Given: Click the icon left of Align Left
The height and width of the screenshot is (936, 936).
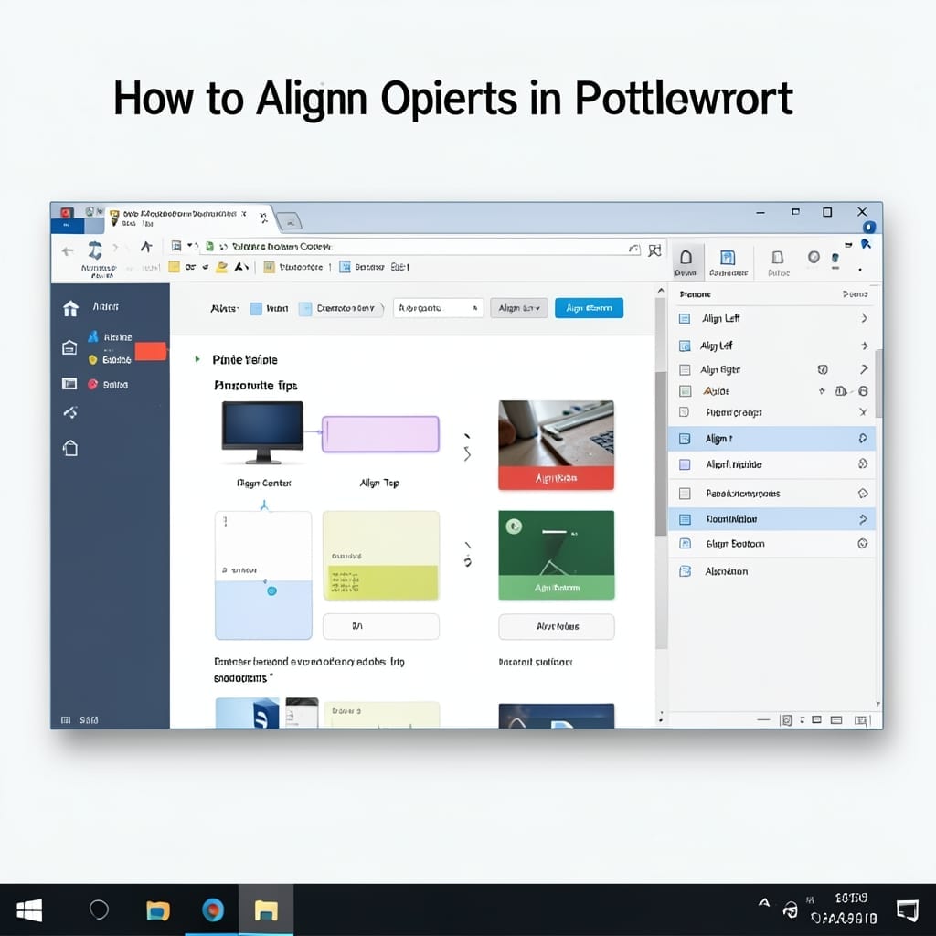Looking at the screenshot, I should 685,319.
